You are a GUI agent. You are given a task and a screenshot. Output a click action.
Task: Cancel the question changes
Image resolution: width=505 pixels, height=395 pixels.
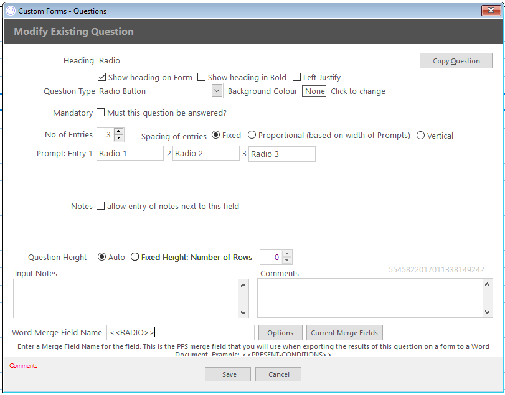[x=278, y=374]
